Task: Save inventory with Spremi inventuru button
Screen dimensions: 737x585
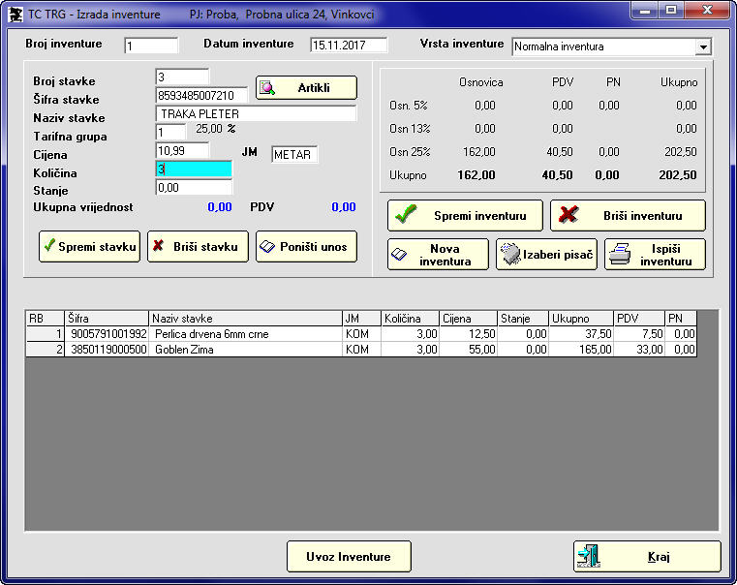Action: 465,215
